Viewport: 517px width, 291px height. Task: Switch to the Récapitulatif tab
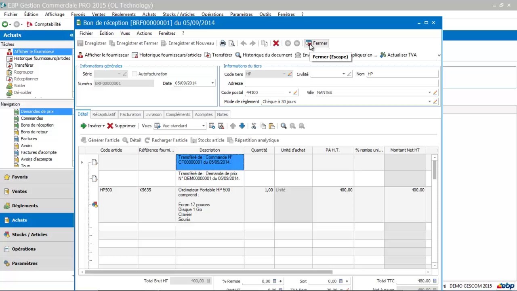tap(104, 114)
